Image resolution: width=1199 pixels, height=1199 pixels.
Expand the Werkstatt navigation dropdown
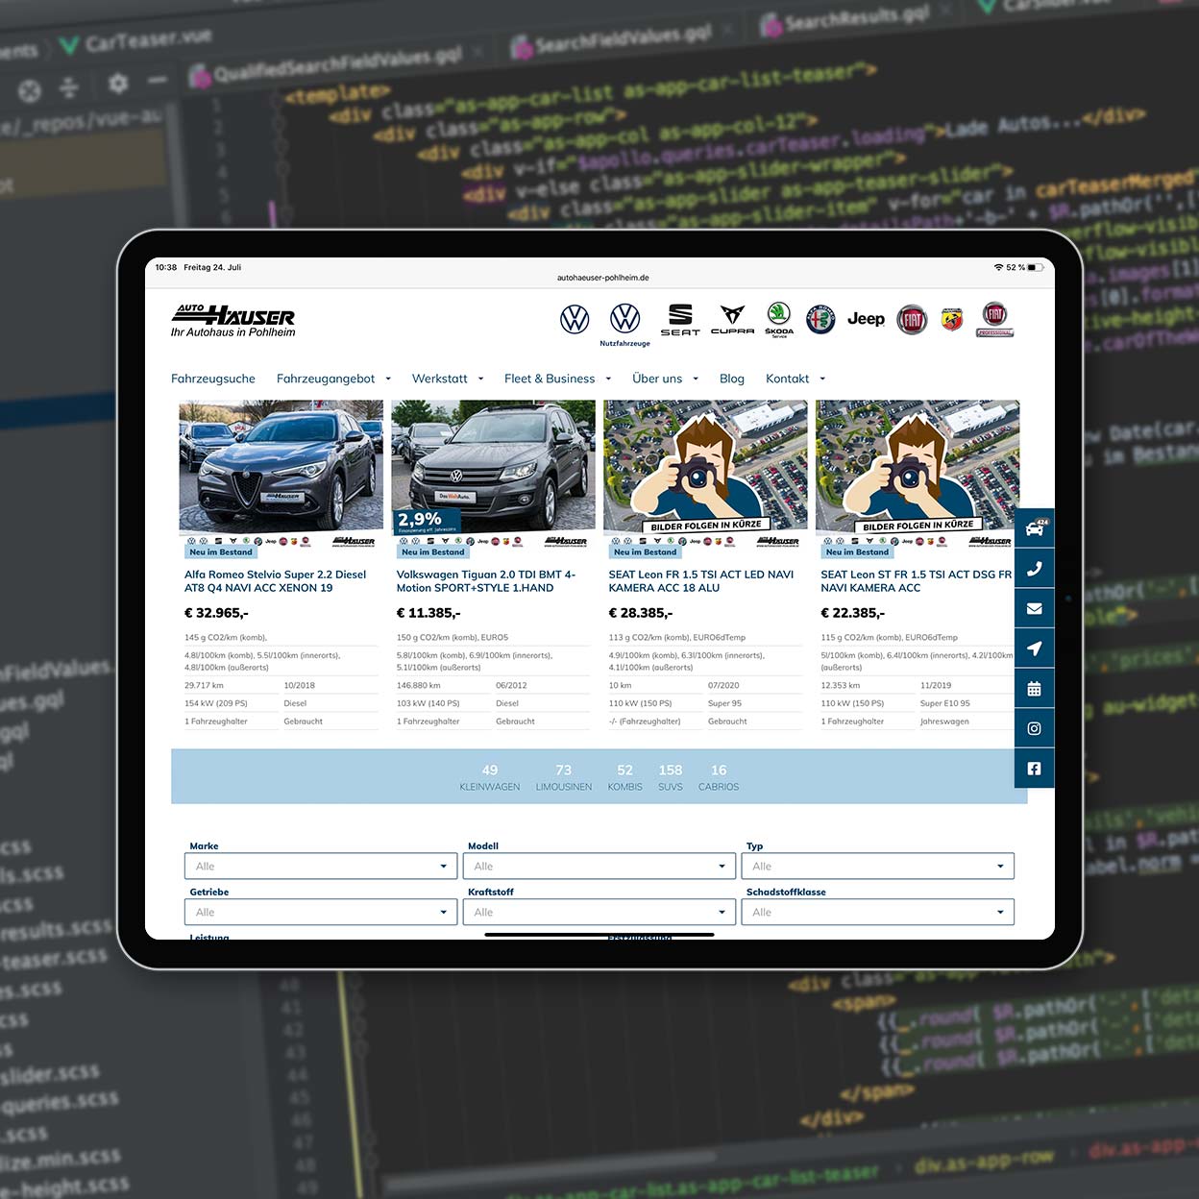coord(448,379)
